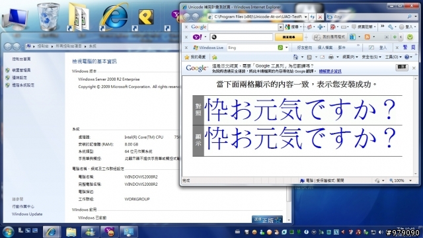This screenshot has width=423, height=238.
Task: Click the orange RSS icon on Yahoo toolbar
Action: [367, 37]
